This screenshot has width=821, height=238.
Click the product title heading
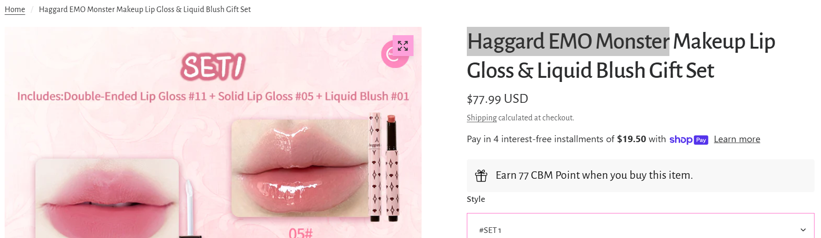(x=621, y=56)
